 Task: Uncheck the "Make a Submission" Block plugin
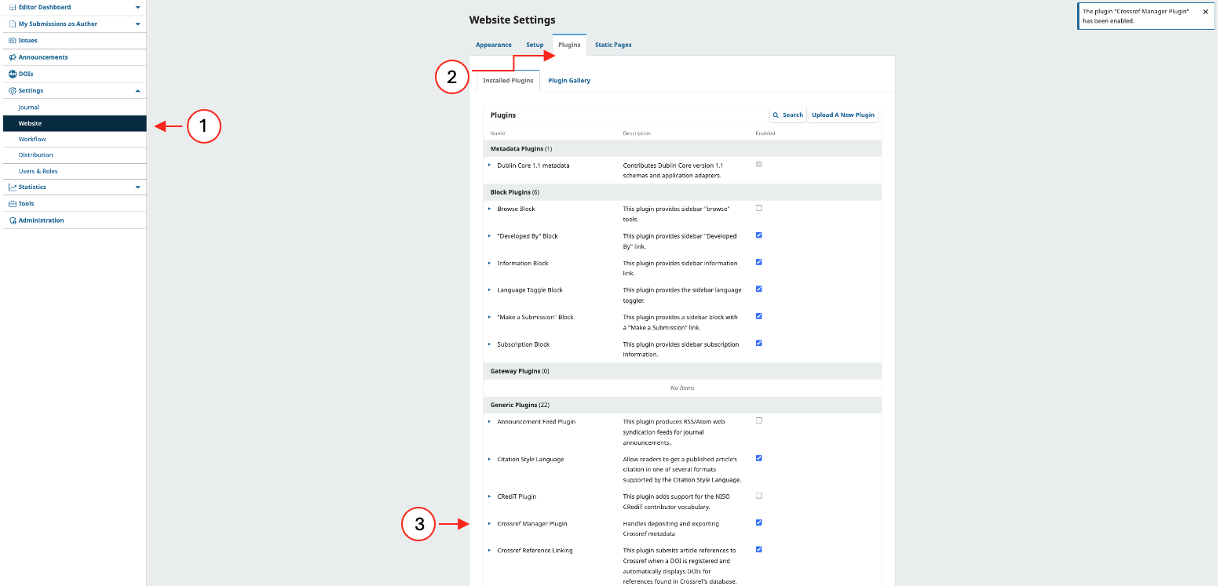[758, 316]
